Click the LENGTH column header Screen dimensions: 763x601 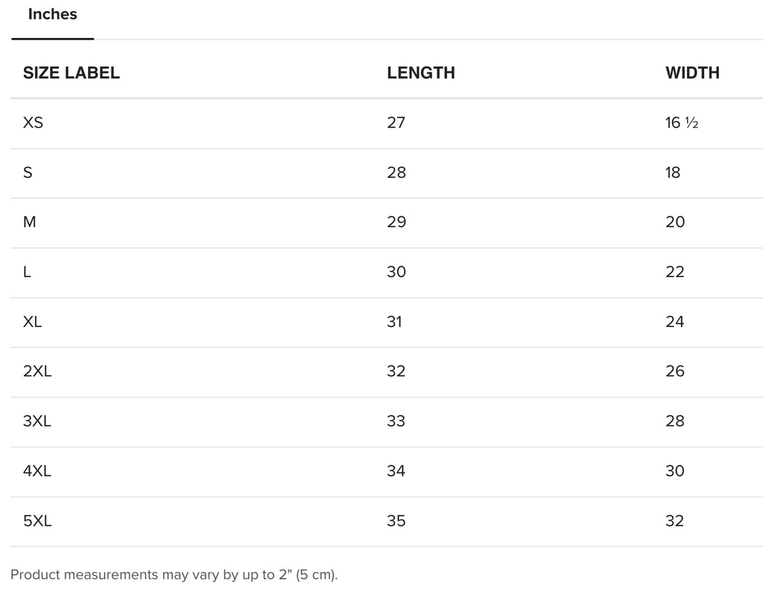click(421, 73)
